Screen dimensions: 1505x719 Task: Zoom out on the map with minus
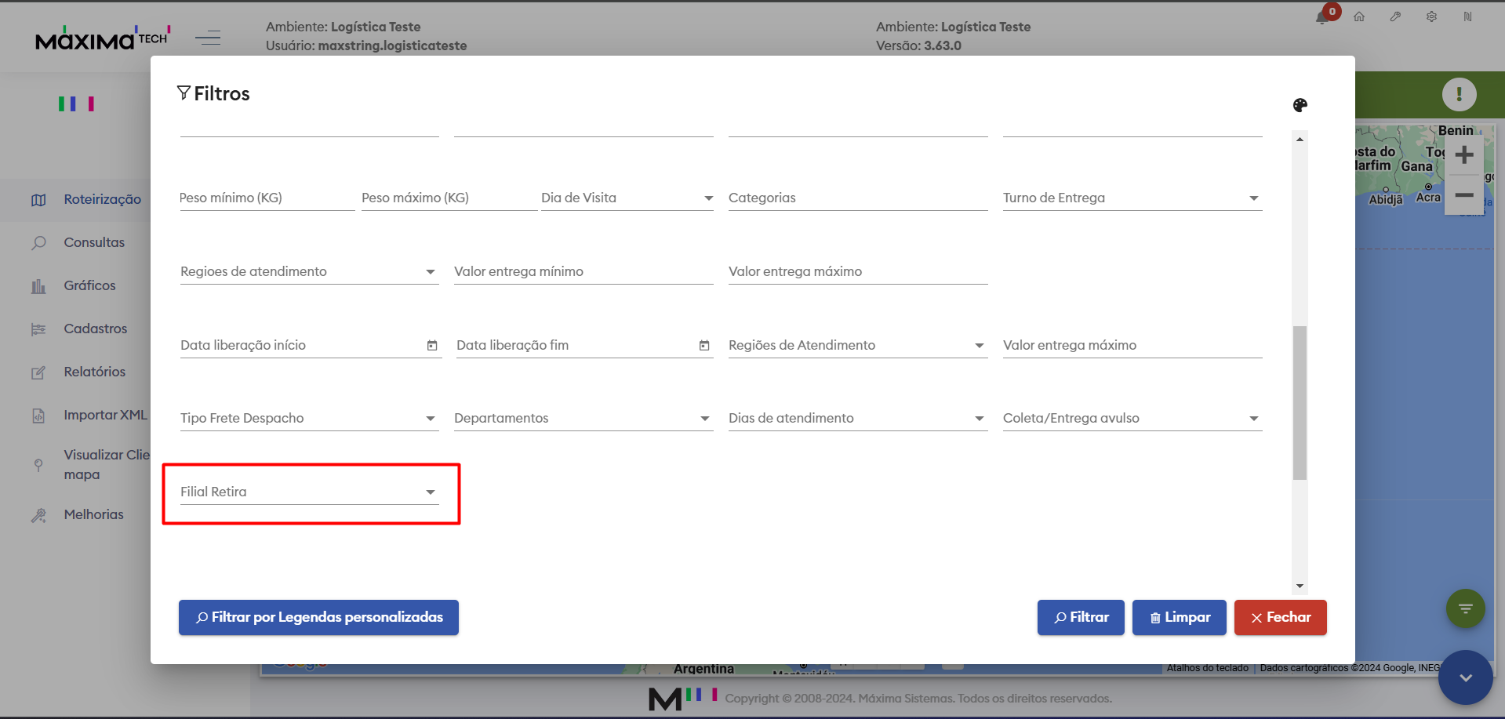(x=1464, y=195)
